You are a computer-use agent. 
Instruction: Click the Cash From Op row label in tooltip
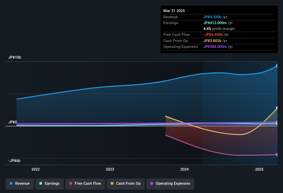point(175,41)
